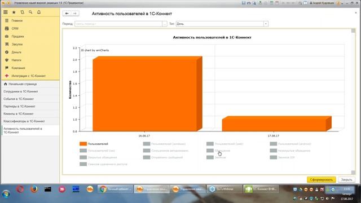The width and height of the screenshot is (361, 203).
Task: Toggle Пользователей (web) legend series
Action: click(x=224, y=144)
